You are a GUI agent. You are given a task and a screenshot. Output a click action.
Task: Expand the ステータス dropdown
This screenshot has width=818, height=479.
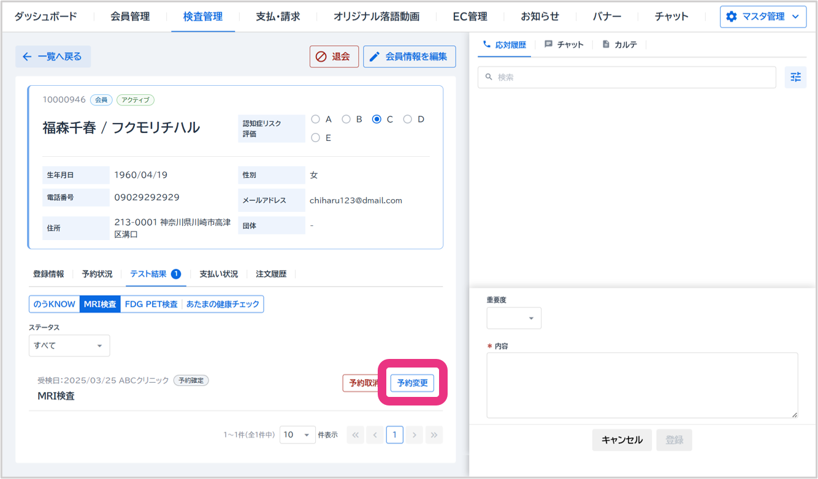(x=69, y=345)
